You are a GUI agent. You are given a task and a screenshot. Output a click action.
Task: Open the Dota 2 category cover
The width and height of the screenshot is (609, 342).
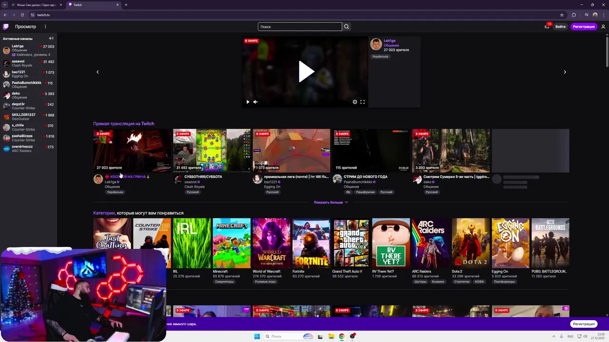coord(471,243)
